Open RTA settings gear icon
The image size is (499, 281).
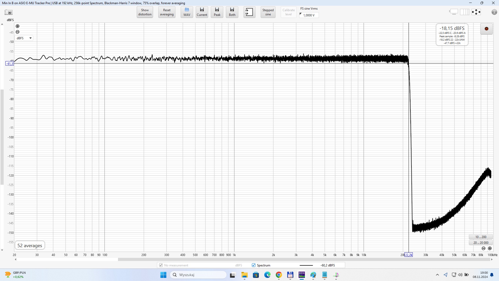coord(494,12)
